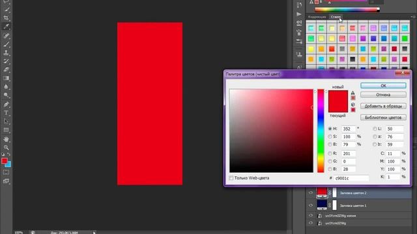Select the Clone Stamp tool
417x234 pixels.
tap(6, 53)
